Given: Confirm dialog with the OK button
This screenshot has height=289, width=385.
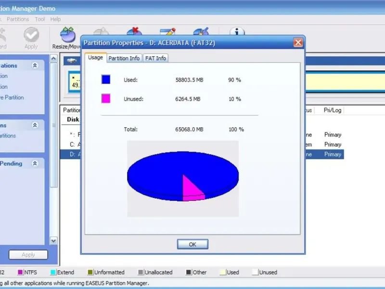Looking at the screenshot, I should pos(192,244).
